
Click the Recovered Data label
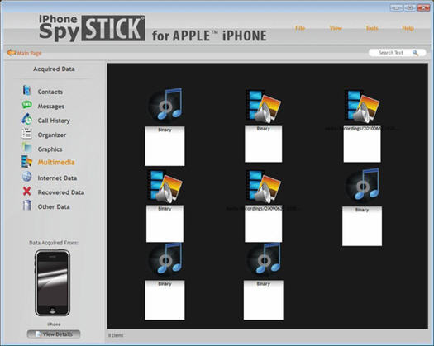[61, 192]
